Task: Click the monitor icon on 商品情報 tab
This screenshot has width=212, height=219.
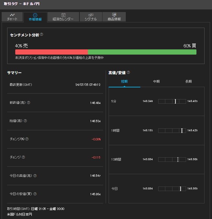Action: pos(114,15)
